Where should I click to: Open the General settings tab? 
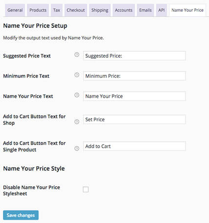click(15, 10)
